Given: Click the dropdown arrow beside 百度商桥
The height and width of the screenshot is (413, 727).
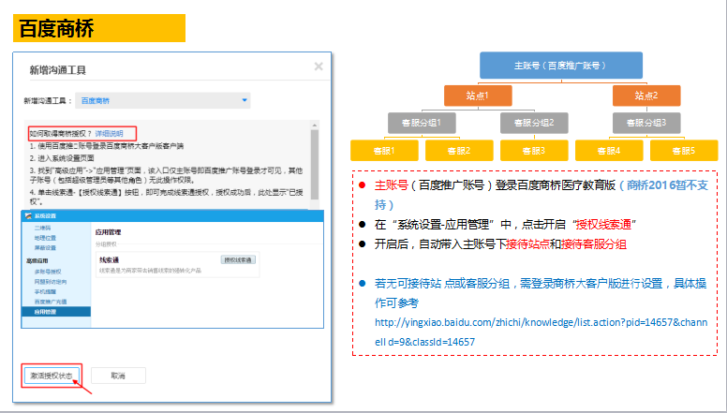Looking at the screenshot, I should click(x=245, y=100).
